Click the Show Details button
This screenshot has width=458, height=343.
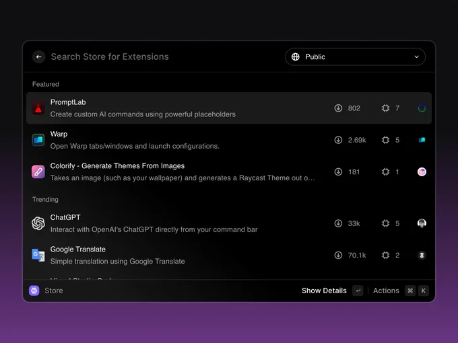tap(324, 291)
